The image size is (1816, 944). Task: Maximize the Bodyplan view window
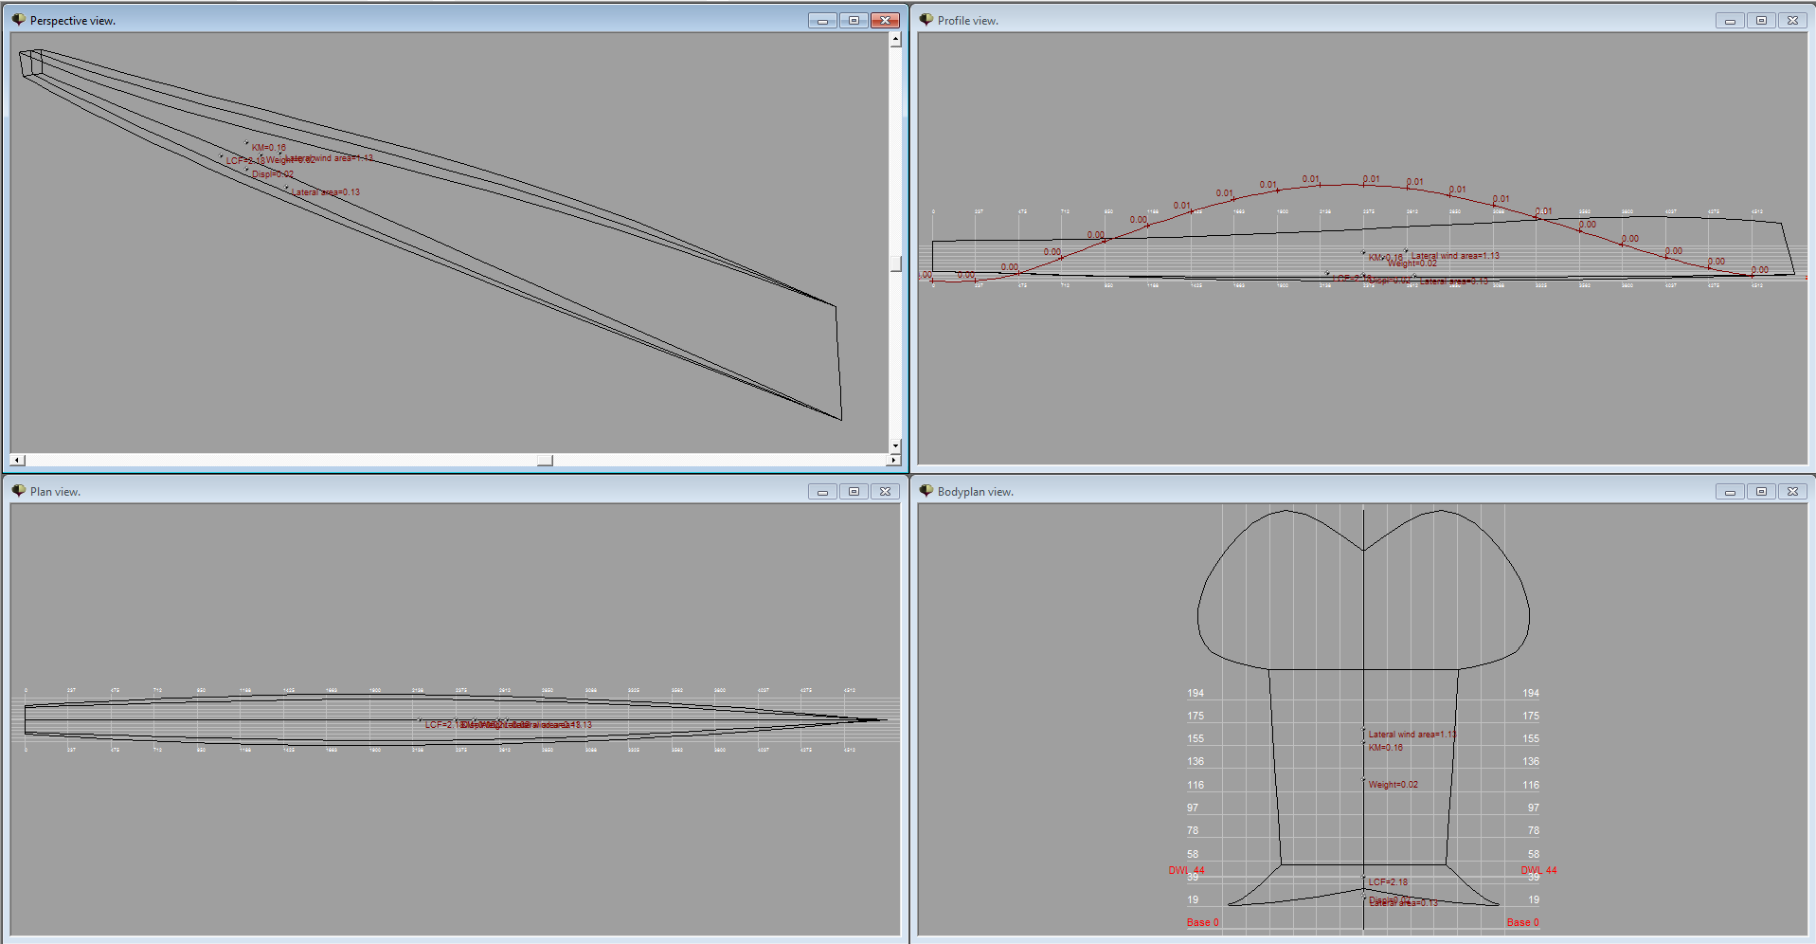pyautogui.click(x=1761, y=491)
